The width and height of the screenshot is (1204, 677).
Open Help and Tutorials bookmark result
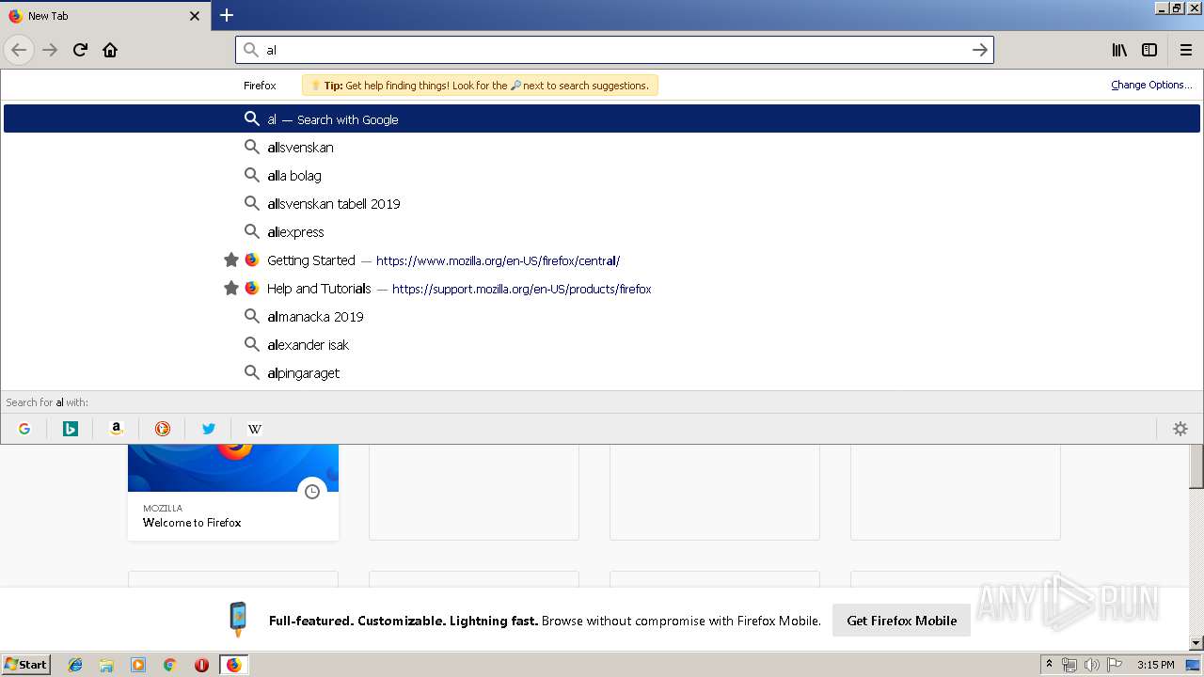point(602,288)
